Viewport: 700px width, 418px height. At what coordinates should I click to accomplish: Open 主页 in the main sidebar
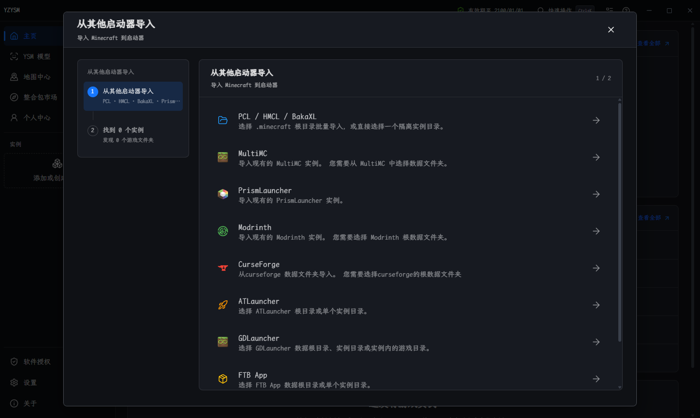(x=33, y=36)
